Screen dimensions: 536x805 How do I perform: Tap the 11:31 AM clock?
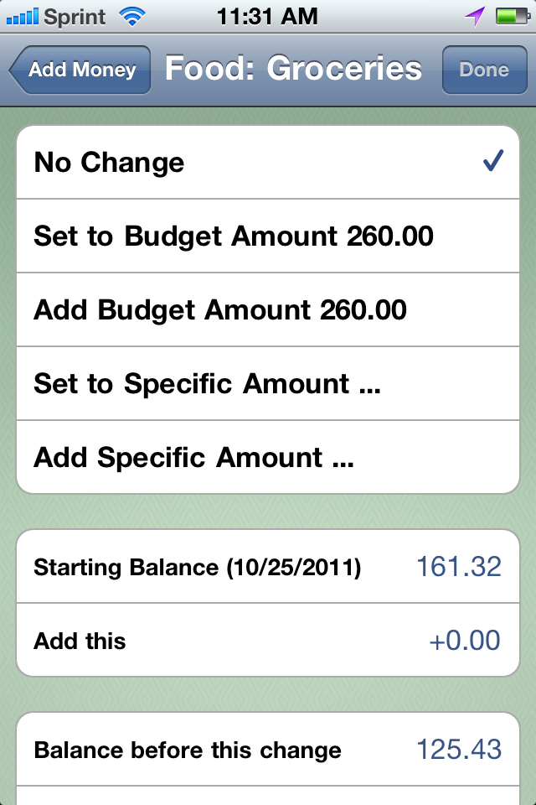point(267,17)
